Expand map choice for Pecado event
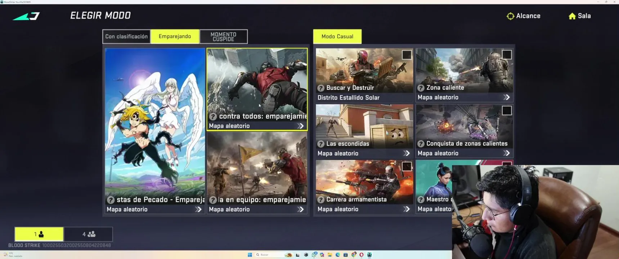 [198, 209]
